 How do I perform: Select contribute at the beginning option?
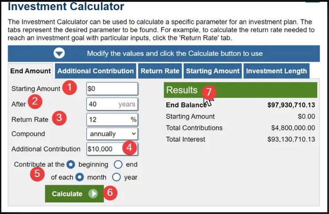(71, 164)
